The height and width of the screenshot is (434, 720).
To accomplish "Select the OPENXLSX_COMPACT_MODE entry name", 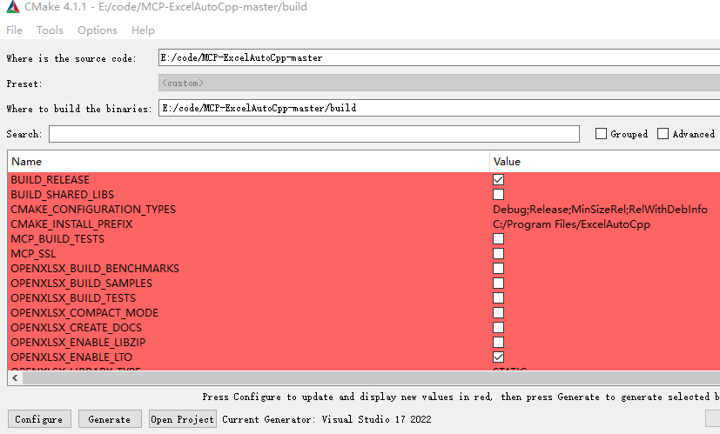I will [84, 313].
